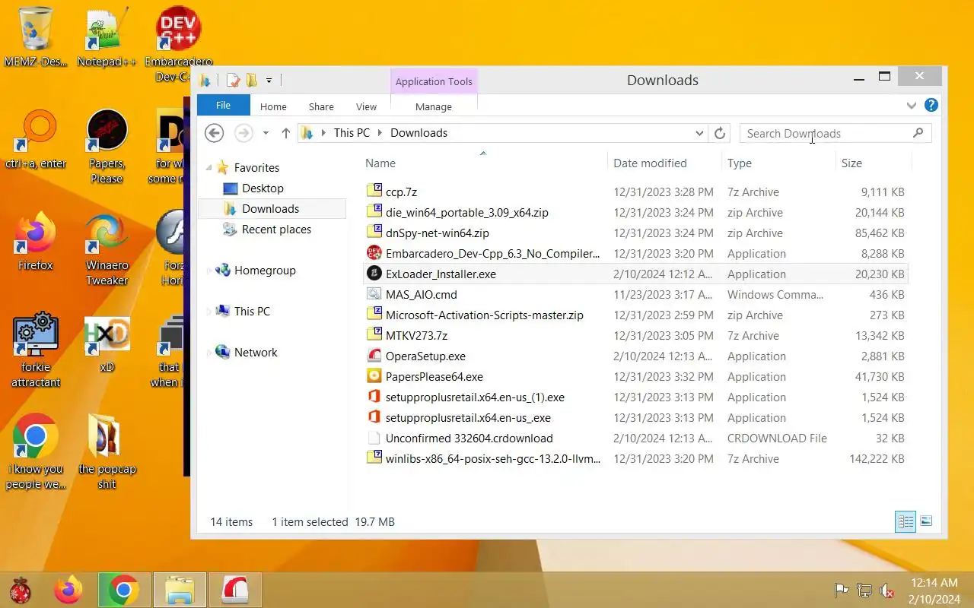
Task: Select 'the popcap shit' desktop folder
Action: tap(107, 451)
